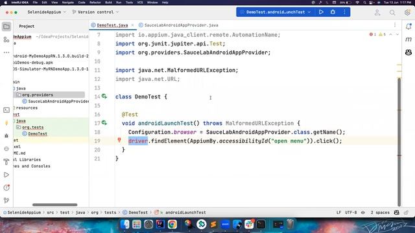Open the SelenideAppium project dropdown

pyautogui.click(x=47, y=12)
